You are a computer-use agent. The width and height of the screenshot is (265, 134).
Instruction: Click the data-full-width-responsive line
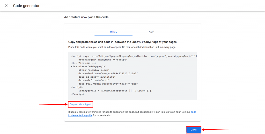coord(108,84)
